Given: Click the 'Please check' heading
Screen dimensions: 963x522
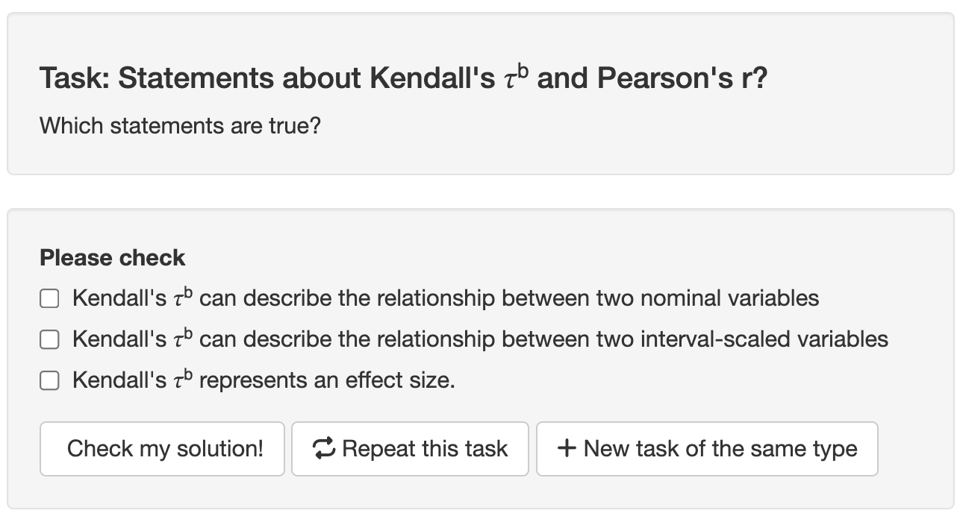Looking at the screenshot, I should tap(112, 258).
